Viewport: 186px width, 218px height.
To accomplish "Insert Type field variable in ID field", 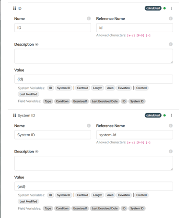I will pos(48,101).
